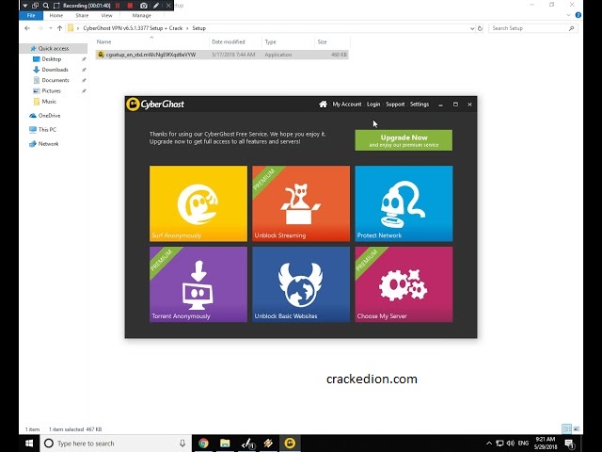Click the Search Setup field
The image size is (602, 452).
tap(533, 28)
